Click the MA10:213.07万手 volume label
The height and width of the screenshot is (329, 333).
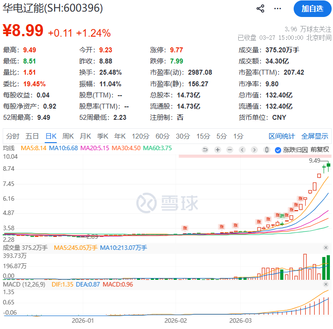point(123,248)
